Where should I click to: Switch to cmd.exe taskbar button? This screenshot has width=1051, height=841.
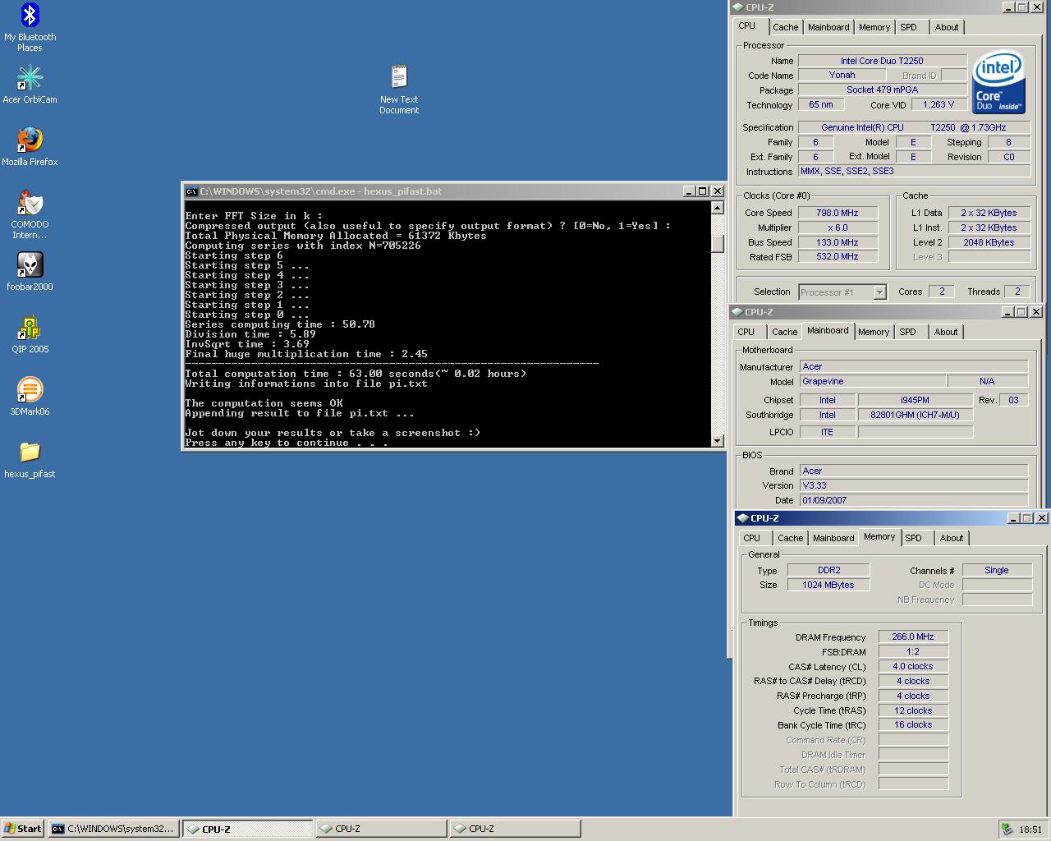click(x=113, y=829)
